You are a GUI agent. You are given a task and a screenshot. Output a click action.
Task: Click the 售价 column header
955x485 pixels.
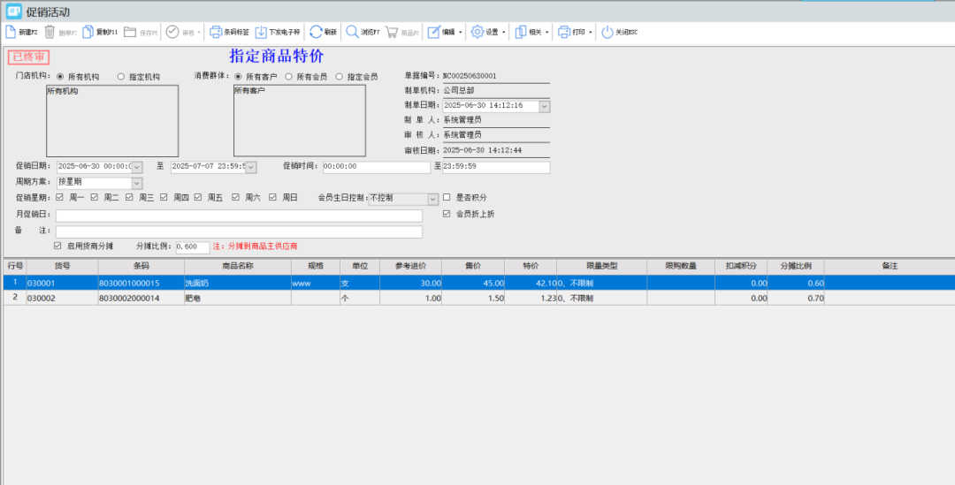point(473,267)
